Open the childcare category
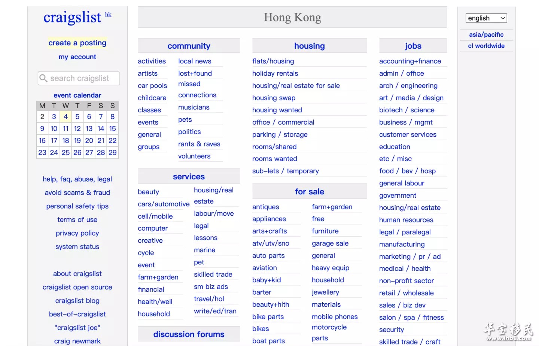Image resolution: width=539 pixels, height=346 pixels. click(152, 98)
